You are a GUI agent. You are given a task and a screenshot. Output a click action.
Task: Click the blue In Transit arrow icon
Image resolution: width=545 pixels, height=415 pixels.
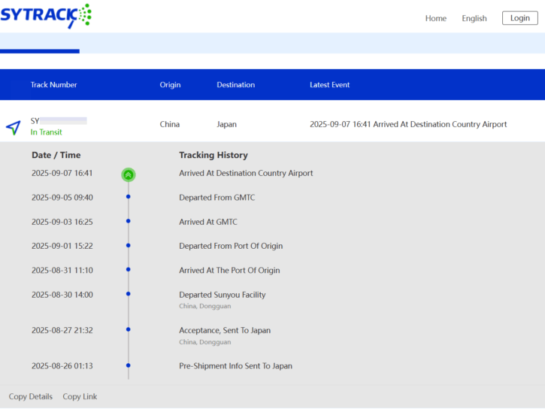click(13, 127)
